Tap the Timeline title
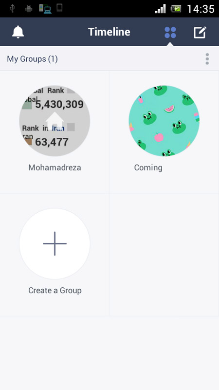Screen dimensions: 219x390 pyautogui.click(x=109, y=32)
